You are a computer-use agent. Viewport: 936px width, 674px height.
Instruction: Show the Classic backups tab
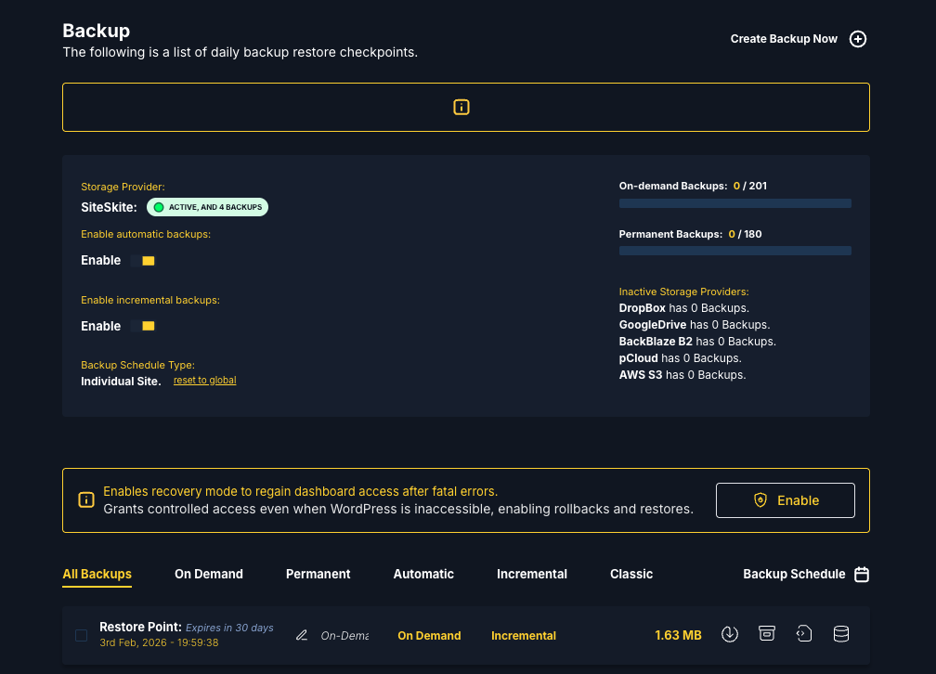pyautogui.click(x=631, y=575)
